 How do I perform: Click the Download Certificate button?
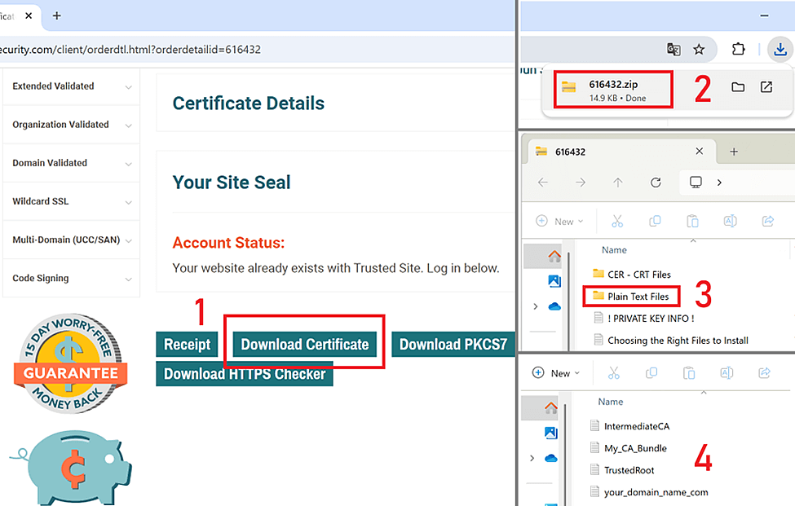click(304, 345)
